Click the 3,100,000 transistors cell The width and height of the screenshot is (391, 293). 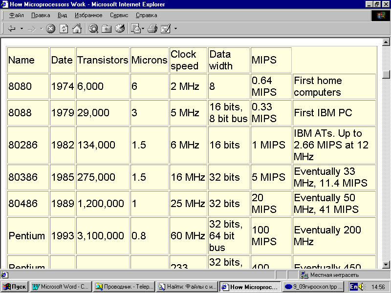[x=103, y=236]
